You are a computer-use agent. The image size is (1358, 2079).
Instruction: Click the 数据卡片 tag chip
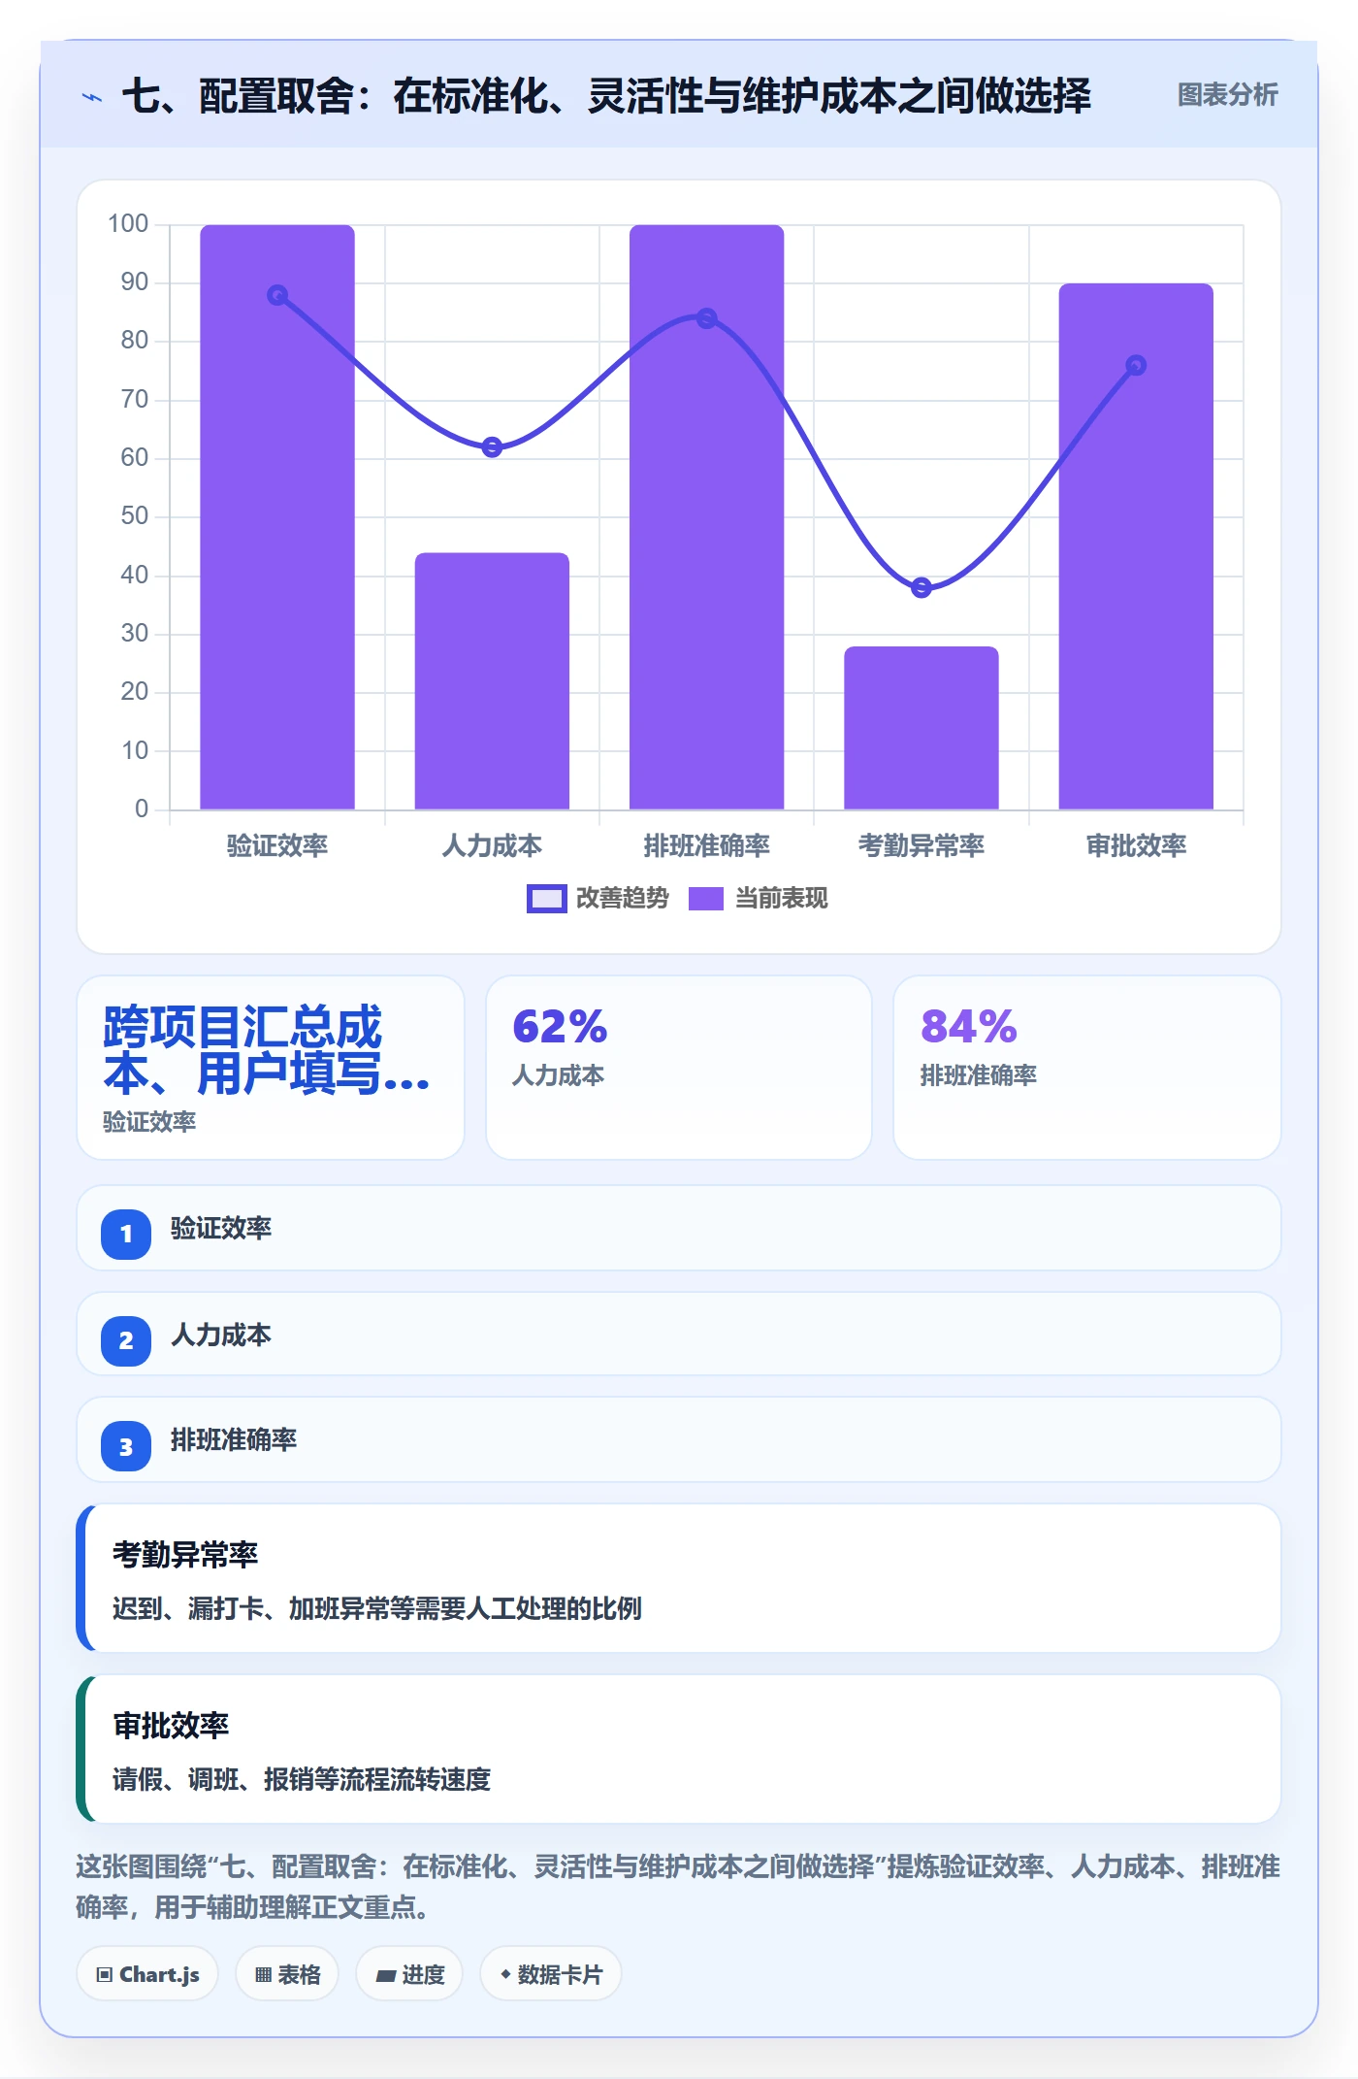coord(550,1974)
